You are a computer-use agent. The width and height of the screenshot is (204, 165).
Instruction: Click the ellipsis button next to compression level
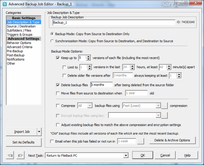(x=164, y=106)
